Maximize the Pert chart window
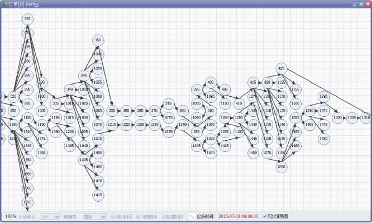Viewport: 372px width, 223px height. [x=361, y=4]
